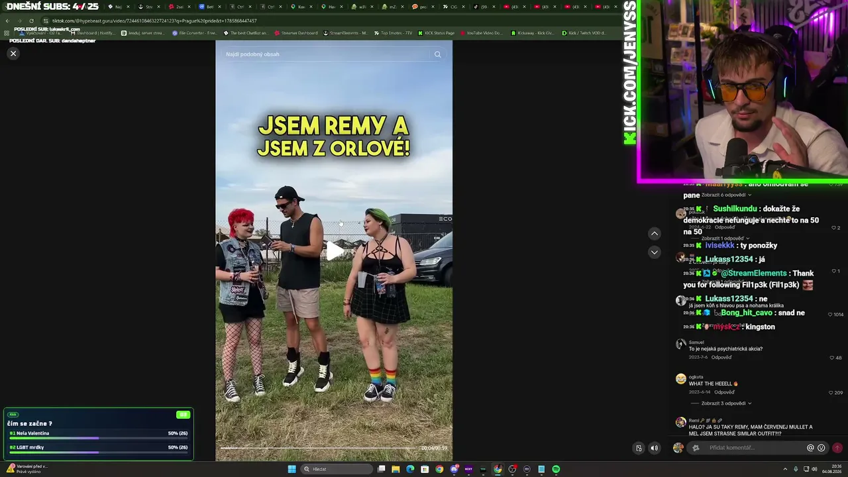Screen dimensions: 848x477
Task: Click the tiktok.com URL in the address bar
Action: point(154,21)
